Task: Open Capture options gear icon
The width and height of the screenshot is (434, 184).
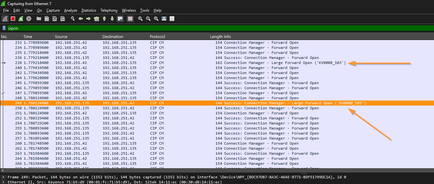Action: [x=29, y=19]
